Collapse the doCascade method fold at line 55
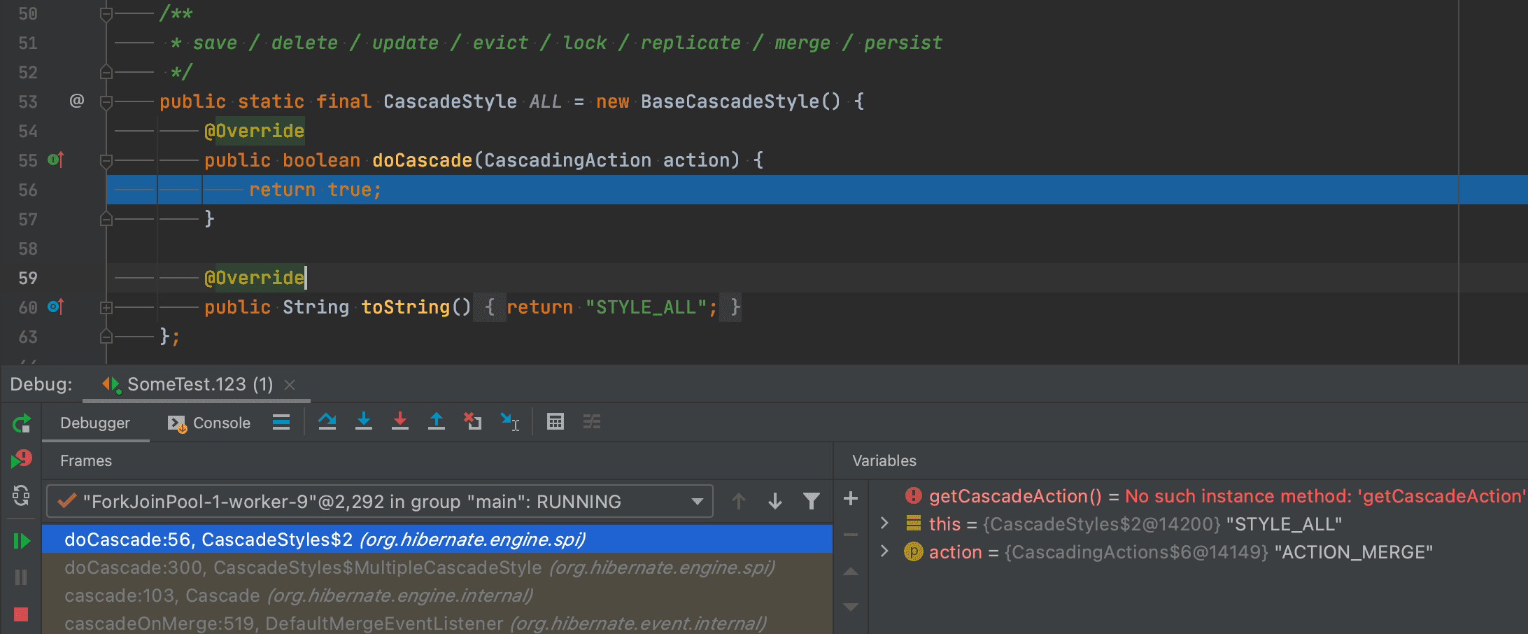The width and height of the screenshot is (1528, 634). coord(106,161)
